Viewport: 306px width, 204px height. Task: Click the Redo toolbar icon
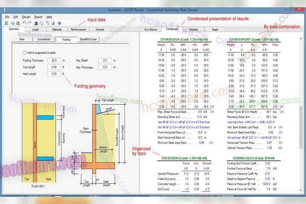click(x=30, y=23)
